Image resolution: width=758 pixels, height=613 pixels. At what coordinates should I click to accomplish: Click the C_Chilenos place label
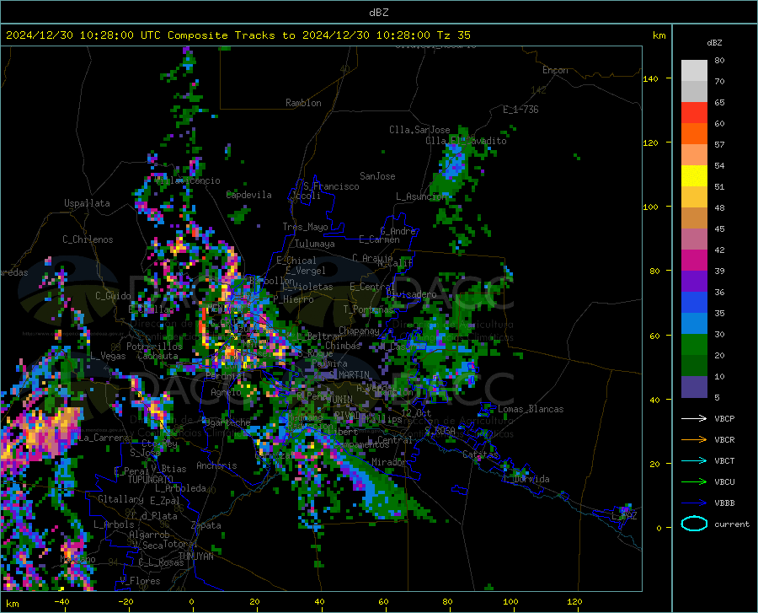coord(88,239)
